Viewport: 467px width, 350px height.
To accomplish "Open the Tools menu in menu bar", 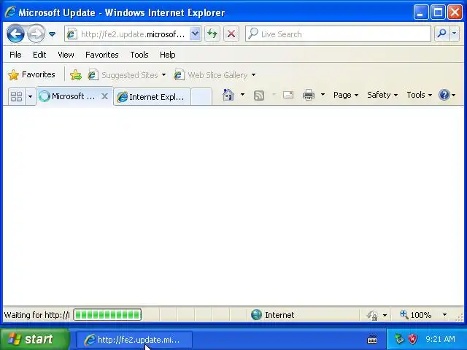I will (139, 55).
